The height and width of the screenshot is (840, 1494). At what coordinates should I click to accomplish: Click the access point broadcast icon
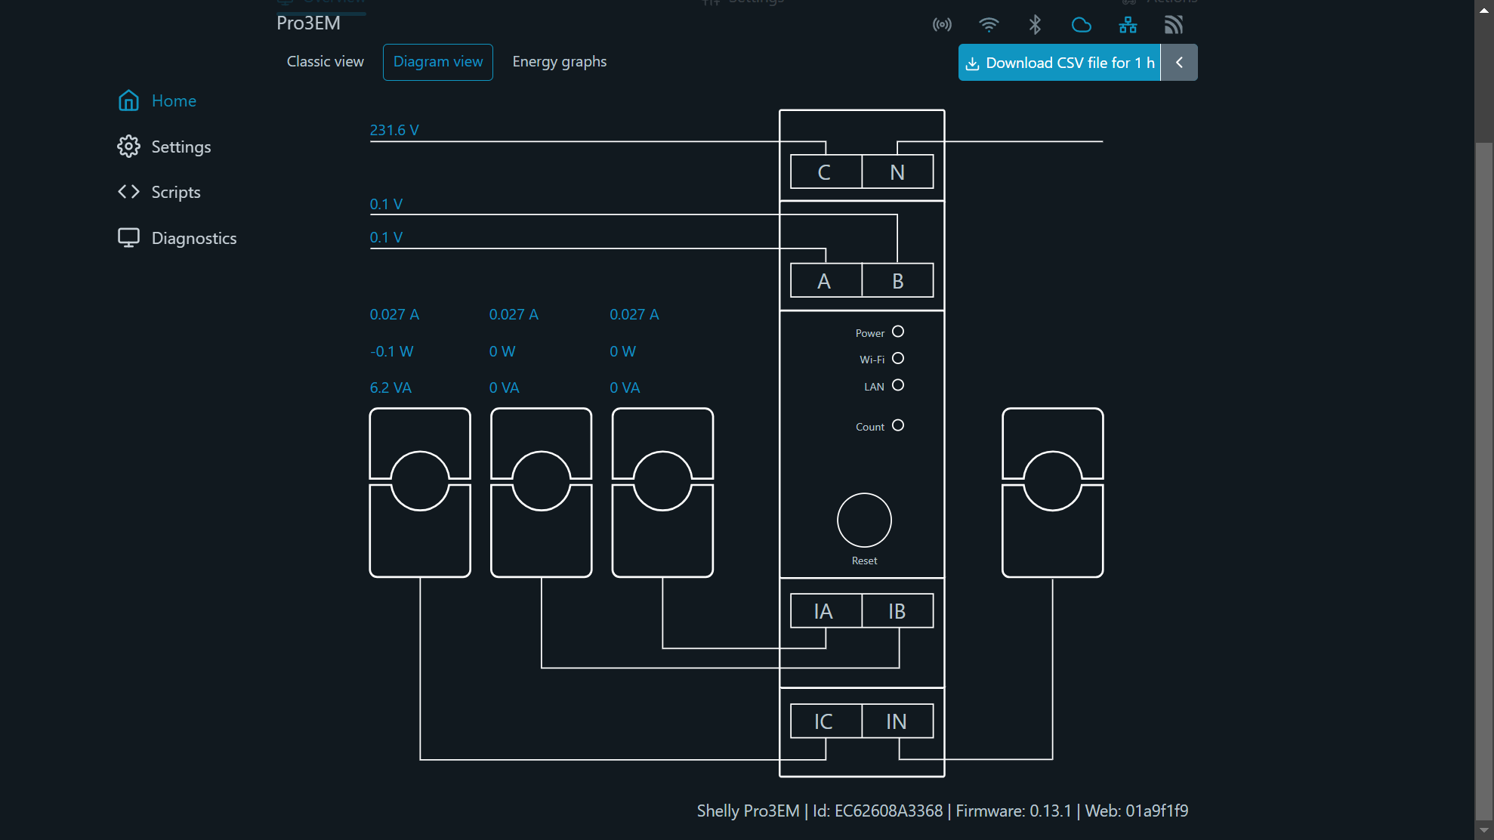pos(942,24)
